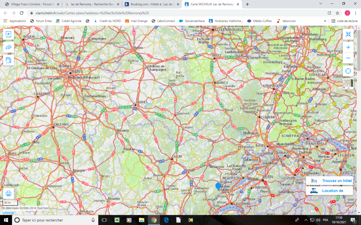This screenshot has width=361, height=225.
Task: Click the collapse map fullscreen icon
Action: coord(348,34)
